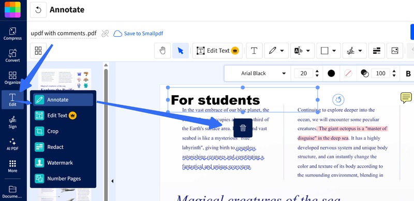414x201 pixels.
Task: Open the More tools grid
Action: coord(12,166)
